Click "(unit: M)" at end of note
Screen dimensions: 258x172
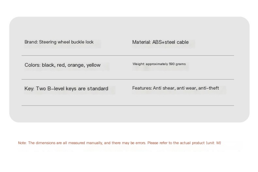pos(214,143)
